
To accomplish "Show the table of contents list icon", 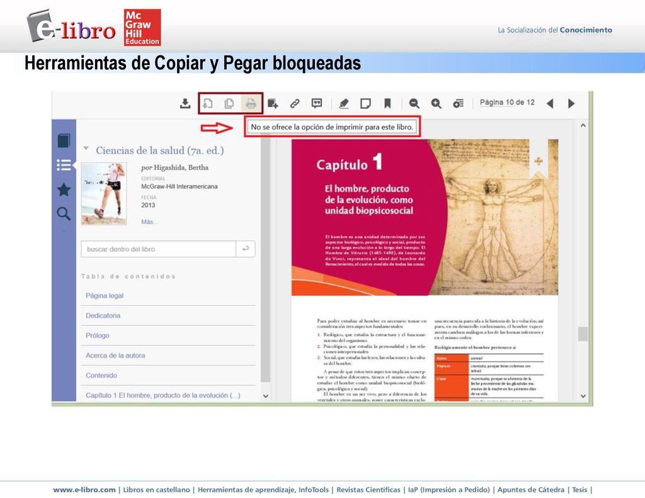I will tap(64, 165).
